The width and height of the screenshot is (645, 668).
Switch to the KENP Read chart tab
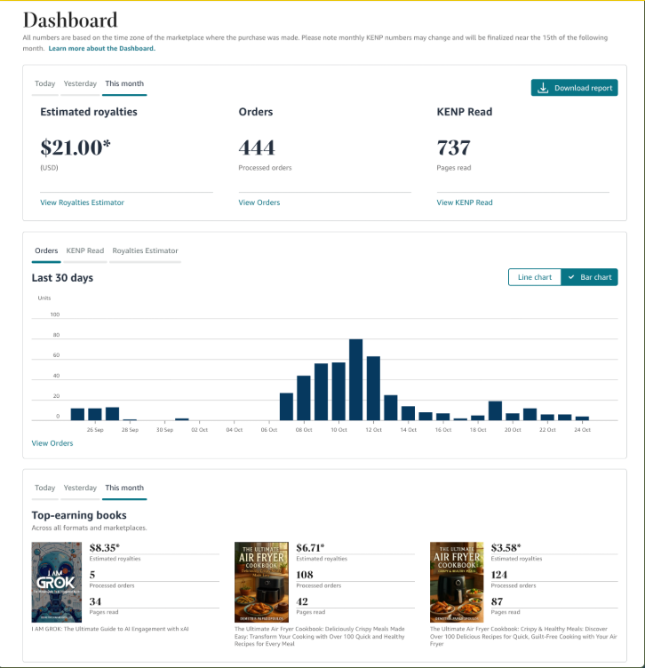(x=84, y=250)
